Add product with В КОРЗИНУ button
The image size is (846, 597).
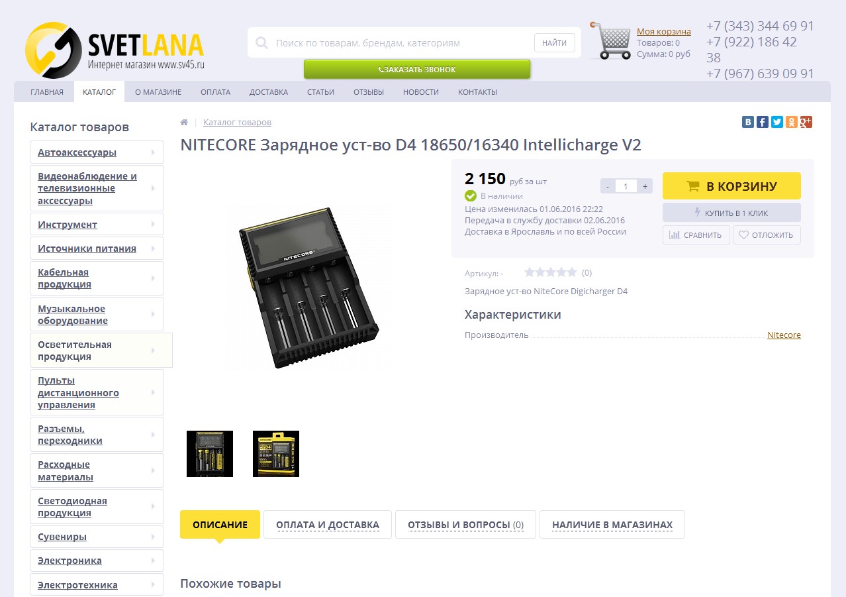pyautogui.click(x=731, y=186)
